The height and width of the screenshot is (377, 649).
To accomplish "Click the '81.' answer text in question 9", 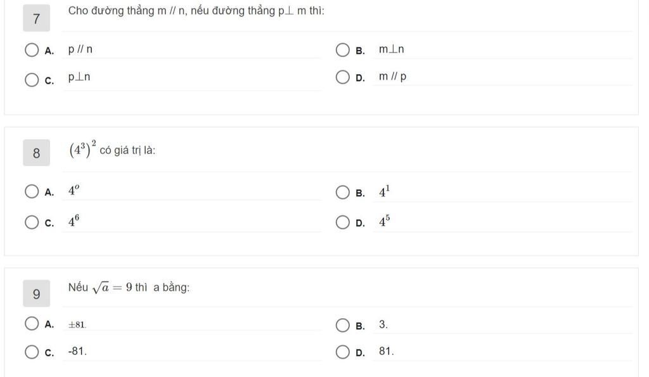I will [x=386, y=352].
